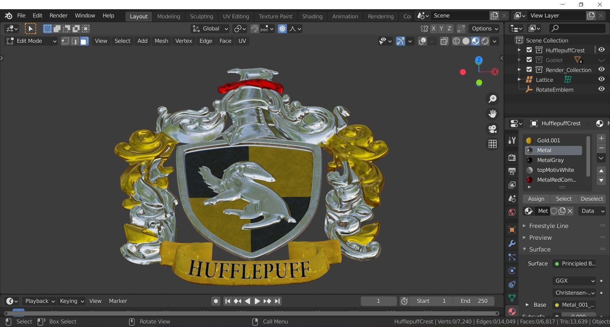Viewport: 610px width, 327px height.
Task: Switch to material preview shading
Action: 475,41
